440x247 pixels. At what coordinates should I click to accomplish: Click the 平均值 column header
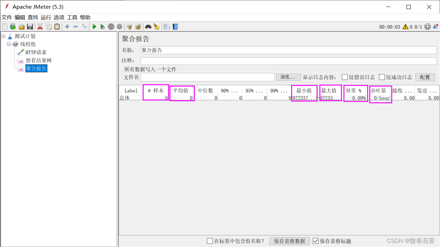click(181, 90)
